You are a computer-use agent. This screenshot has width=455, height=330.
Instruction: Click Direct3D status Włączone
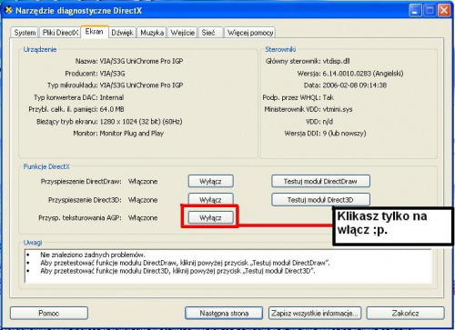coord(143,200)
